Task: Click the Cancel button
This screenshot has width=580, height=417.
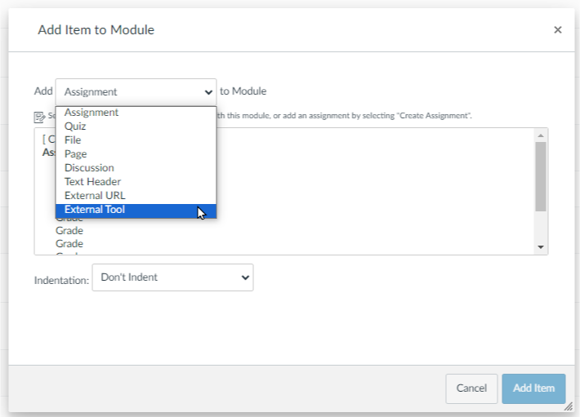Action: [471, 388]
